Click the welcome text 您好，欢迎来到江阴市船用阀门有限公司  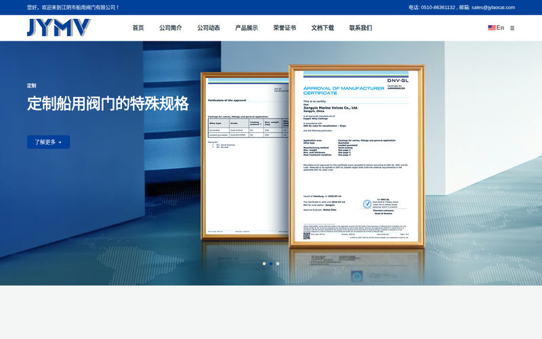pyautogui.click(x=73, y=7)
